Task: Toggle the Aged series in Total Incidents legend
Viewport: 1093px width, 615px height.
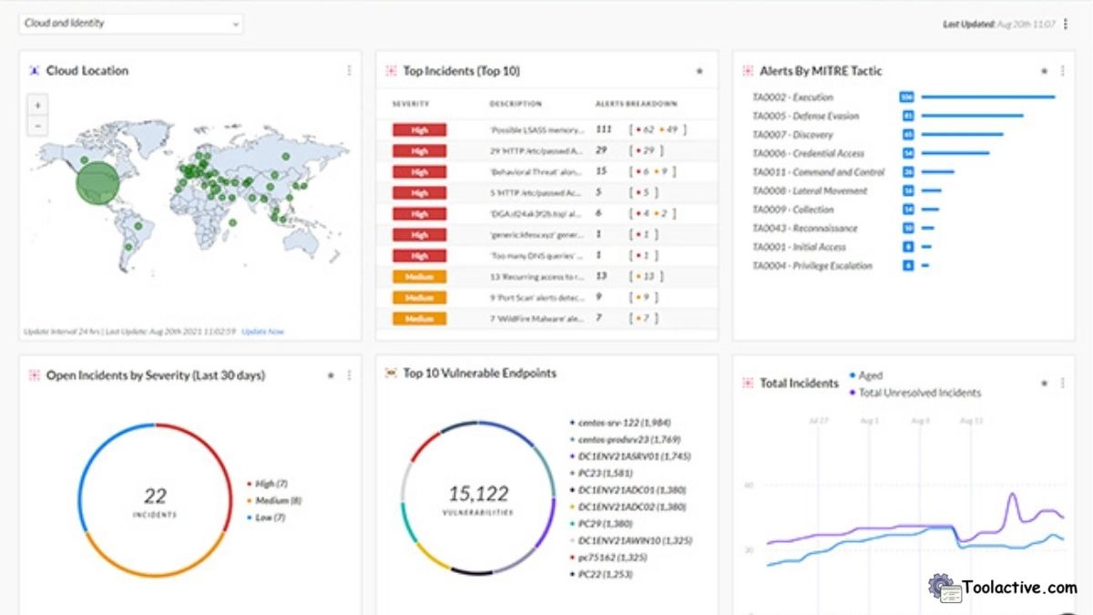Action: coord(870,375)
